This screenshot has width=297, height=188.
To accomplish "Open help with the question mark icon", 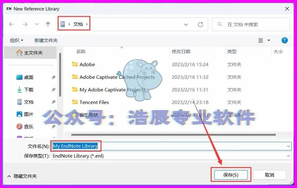I will [x=285, y=40].
